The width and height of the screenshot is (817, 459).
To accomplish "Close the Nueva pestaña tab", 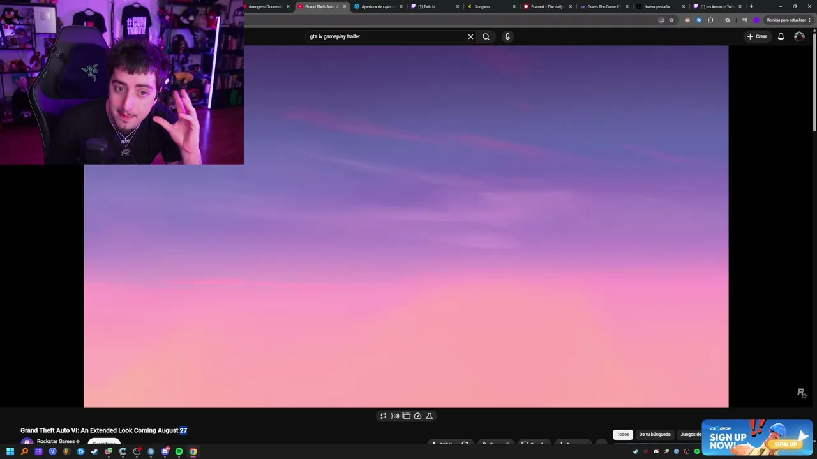I will [x=684, y=6].
